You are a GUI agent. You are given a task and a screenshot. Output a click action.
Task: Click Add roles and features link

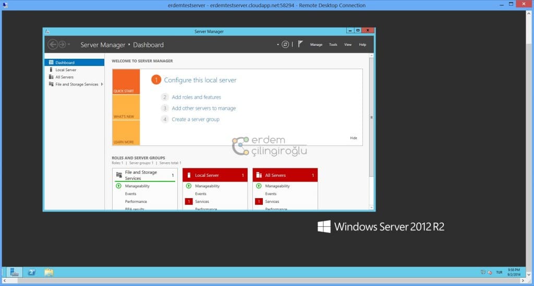[x=196, y=97]
